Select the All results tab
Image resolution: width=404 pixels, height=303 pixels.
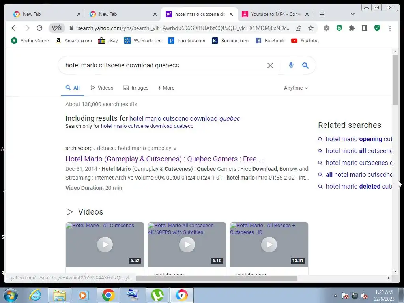coord(73,88)
